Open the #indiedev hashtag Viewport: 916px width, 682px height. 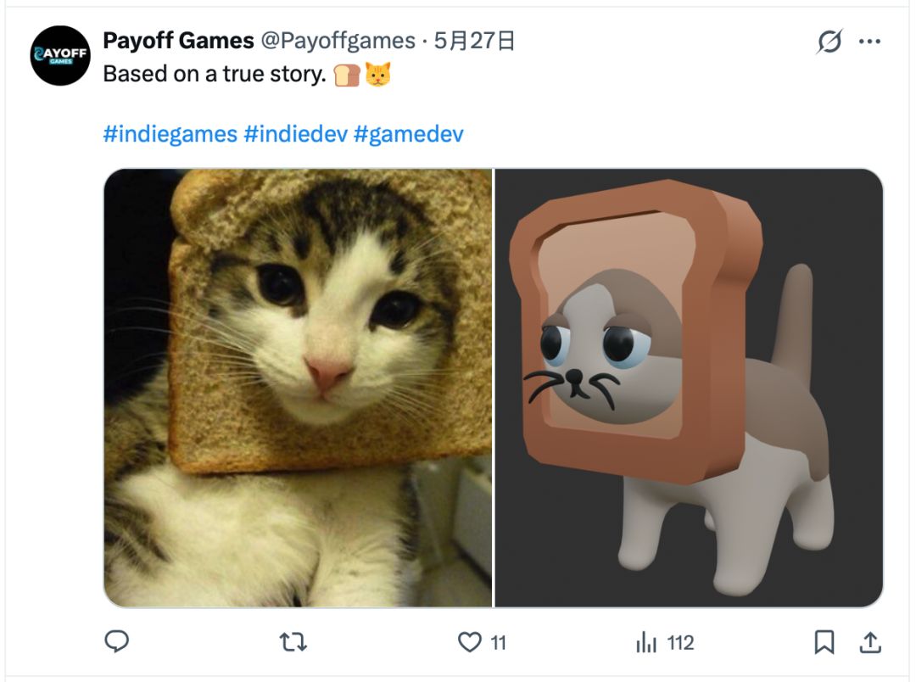tap(296, 134)
